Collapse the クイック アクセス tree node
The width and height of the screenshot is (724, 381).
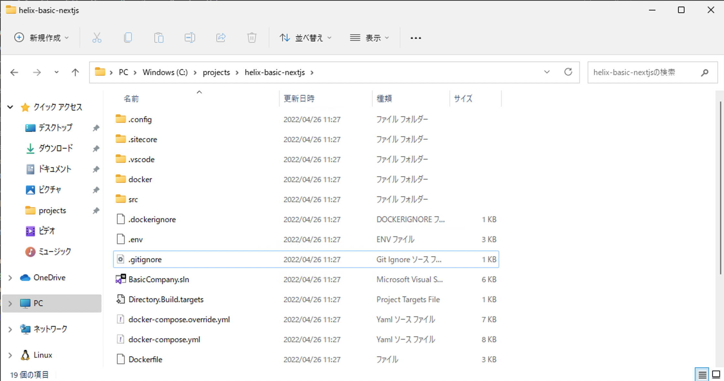pos(10,107)
